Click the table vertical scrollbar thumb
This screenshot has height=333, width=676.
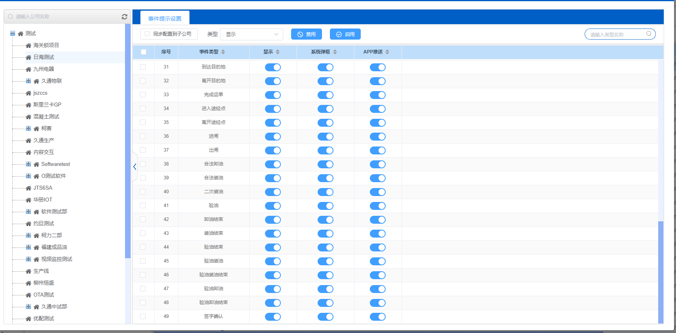click(661, 272)
